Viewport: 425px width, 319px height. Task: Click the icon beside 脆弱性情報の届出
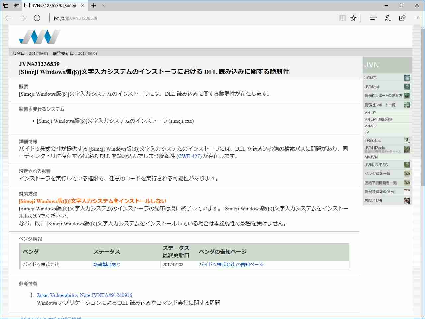(407, 192)
